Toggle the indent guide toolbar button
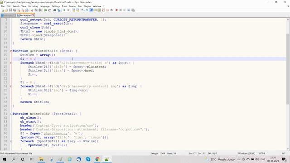 point(91,10)
